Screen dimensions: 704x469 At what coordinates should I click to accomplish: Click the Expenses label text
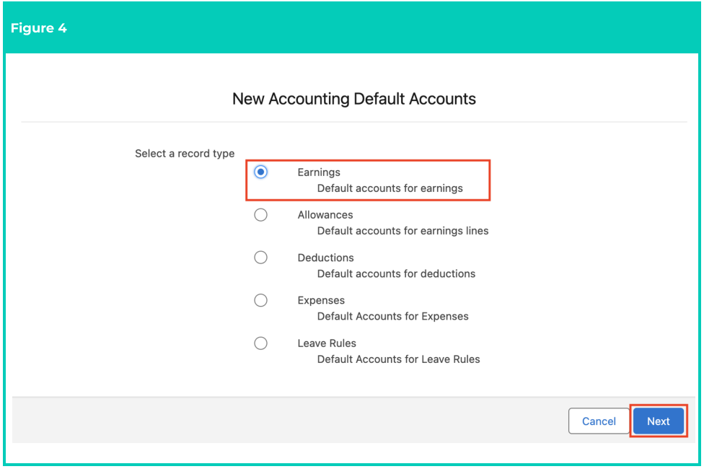[x=321, y=300]
